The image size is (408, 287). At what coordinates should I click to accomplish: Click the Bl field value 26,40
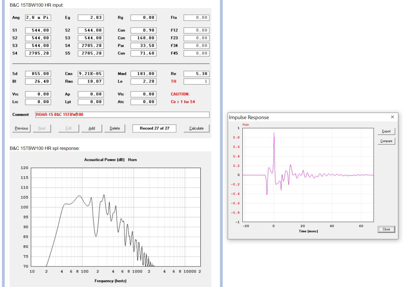click(38, 82)
